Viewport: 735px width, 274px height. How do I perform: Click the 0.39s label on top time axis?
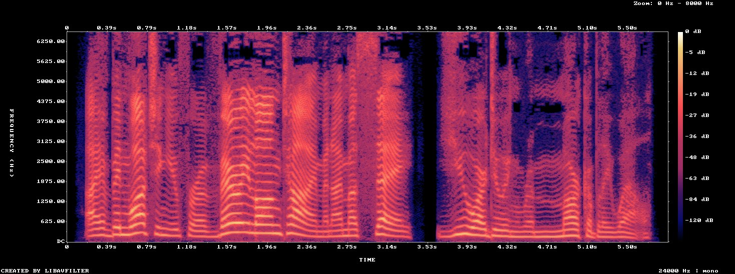tap(107, 28)
